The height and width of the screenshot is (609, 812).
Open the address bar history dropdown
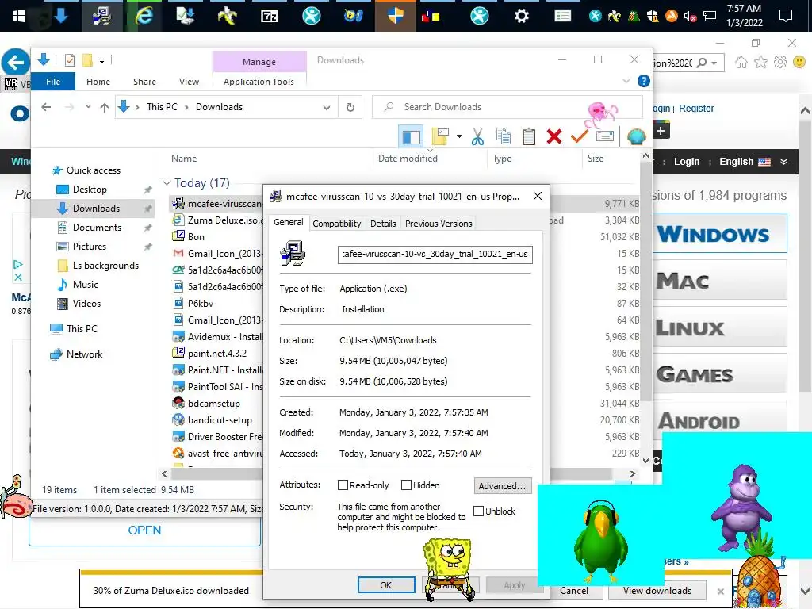click(x=326, y=108)
